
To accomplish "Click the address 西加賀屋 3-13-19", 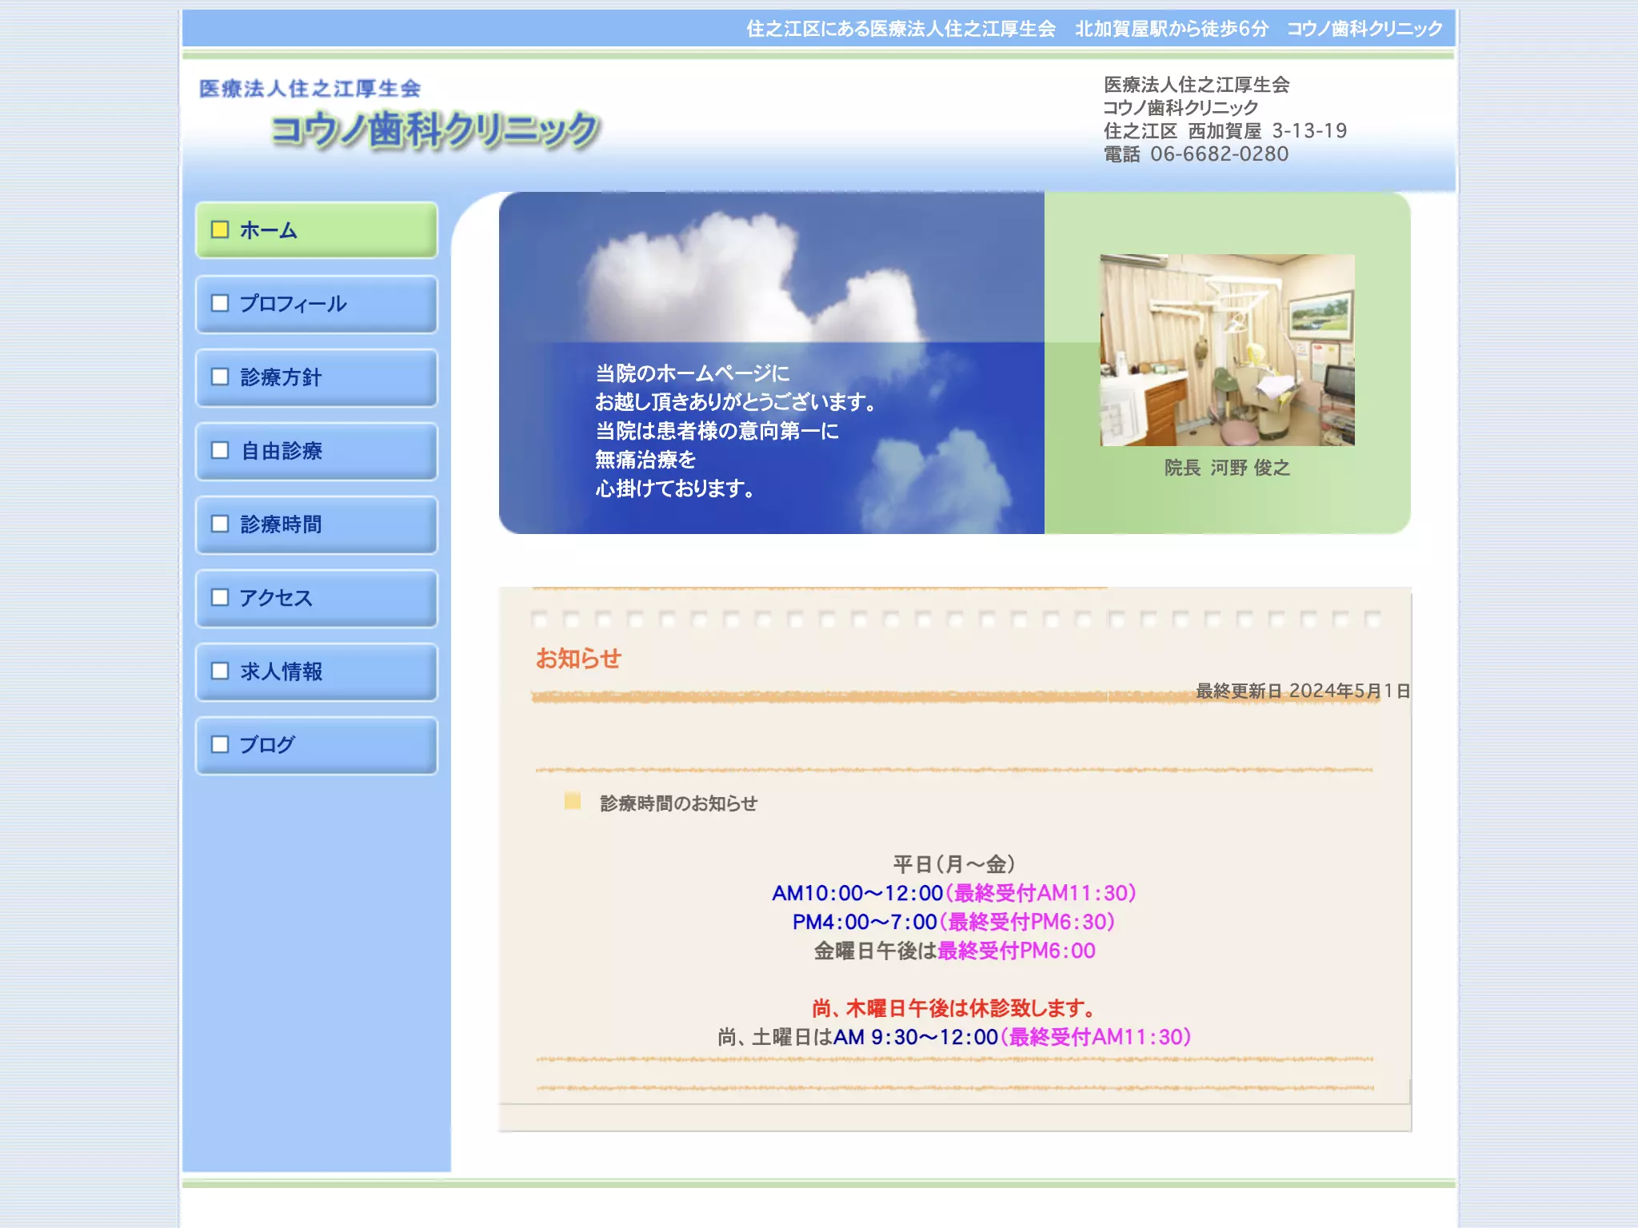I will 1268,131.
